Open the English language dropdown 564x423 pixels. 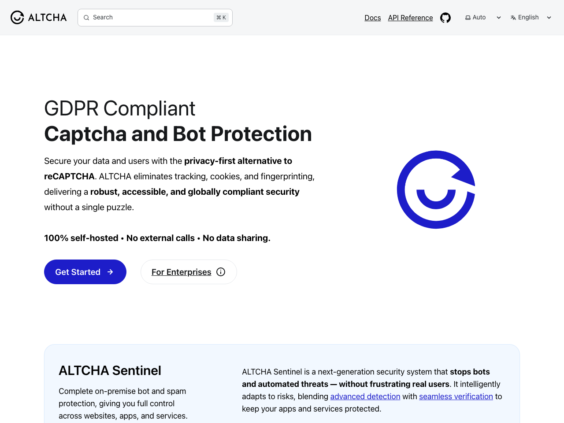tap(529, 17)
